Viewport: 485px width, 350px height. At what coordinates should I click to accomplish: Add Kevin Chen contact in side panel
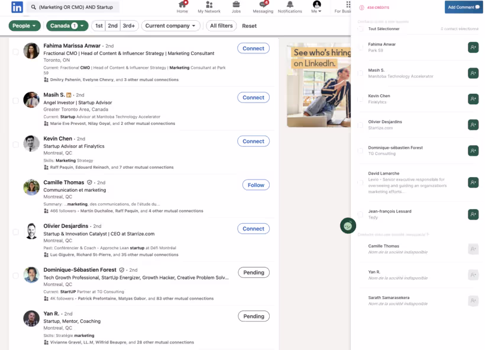click(473, 99)
